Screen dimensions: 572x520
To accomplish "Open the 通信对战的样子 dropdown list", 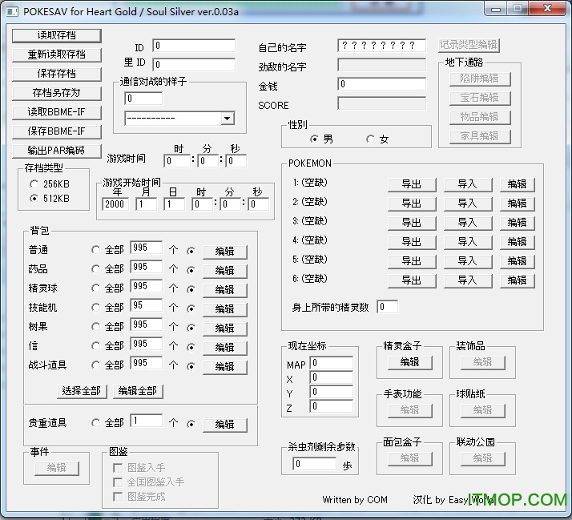I will point(228,119).
